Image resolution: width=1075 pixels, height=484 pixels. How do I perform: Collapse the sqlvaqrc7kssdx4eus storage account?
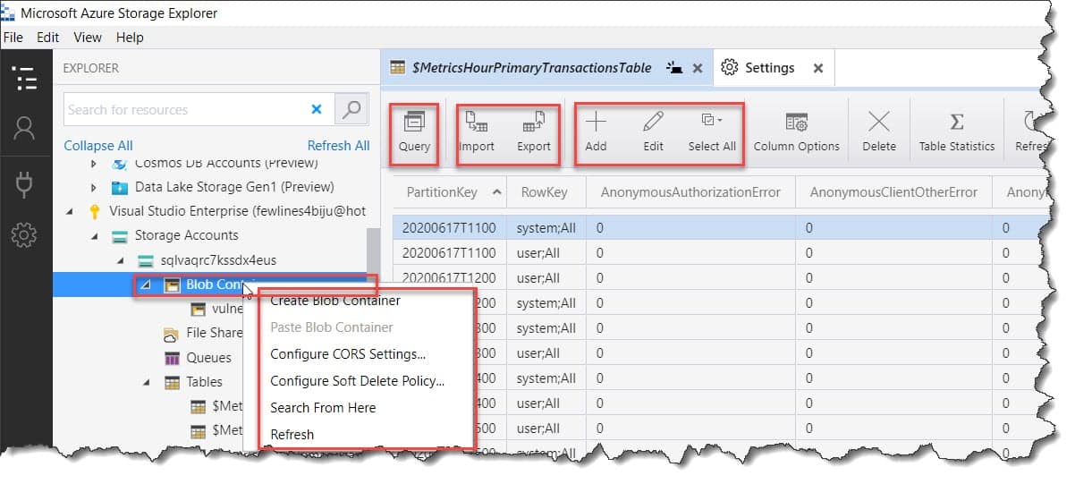point(121,260)
